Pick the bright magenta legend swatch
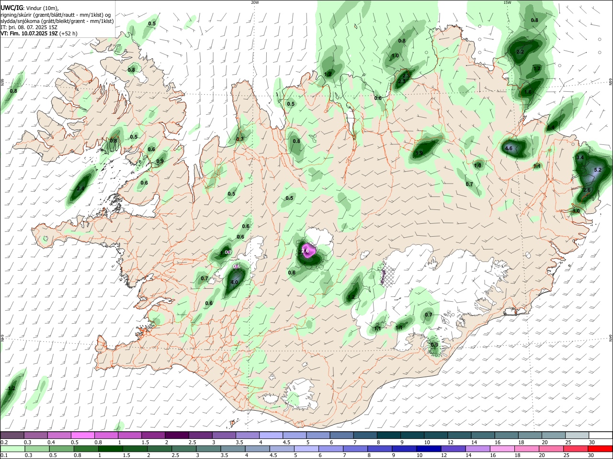 pyautogui.click(x=82, y=435)
